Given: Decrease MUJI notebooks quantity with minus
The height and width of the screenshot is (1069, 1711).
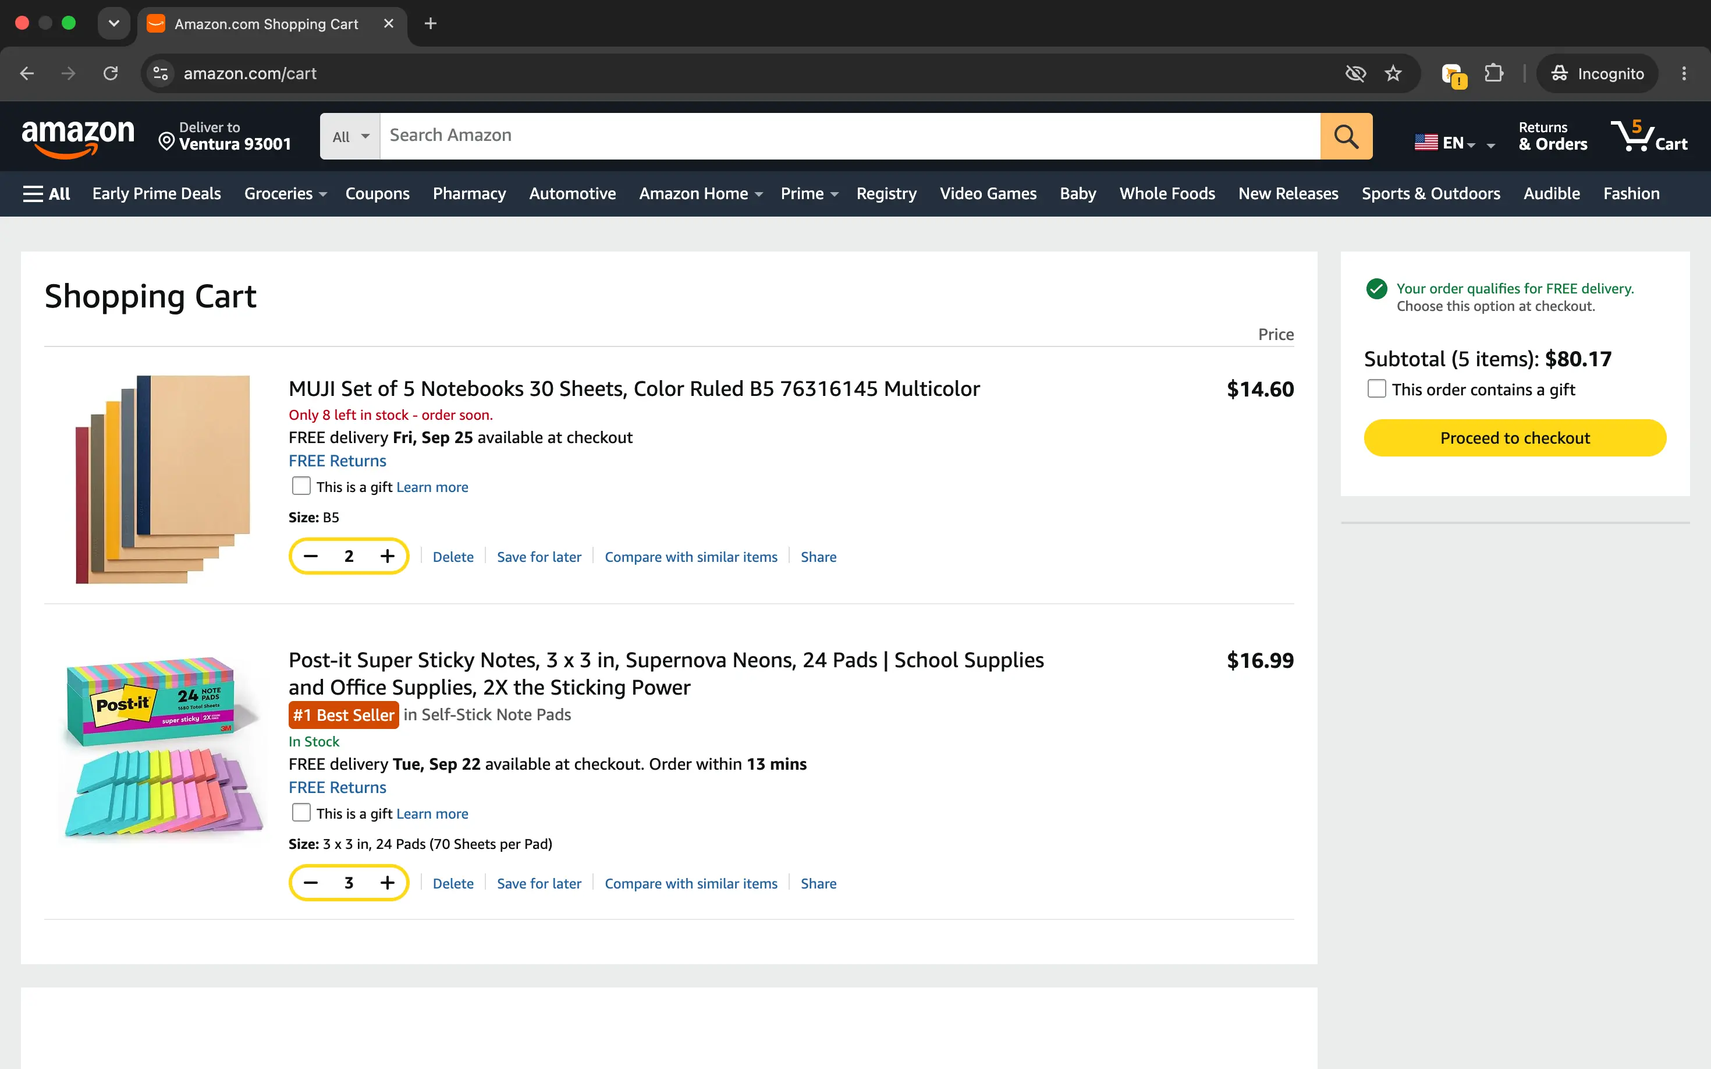Looking at the screenshot, I should click(x=310, y=557).
